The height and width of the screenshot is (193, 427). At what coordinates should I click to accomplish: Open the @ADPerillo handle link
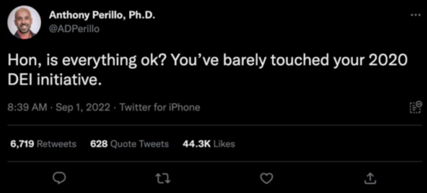(x=74, y=29)
